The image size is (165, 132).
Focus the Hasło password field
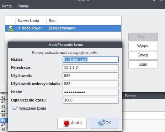click(x=91, y=92)
